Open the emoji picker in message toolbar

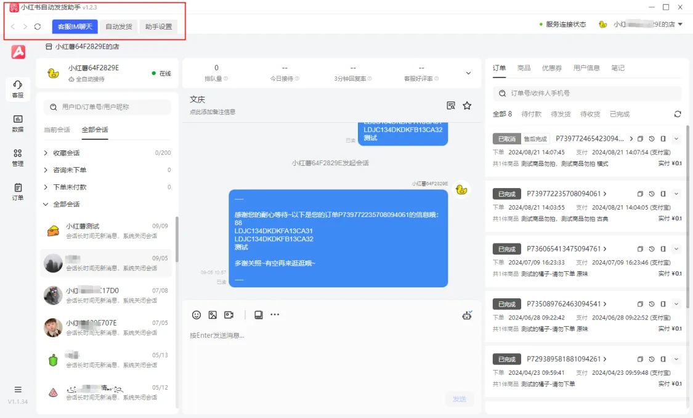197,315
